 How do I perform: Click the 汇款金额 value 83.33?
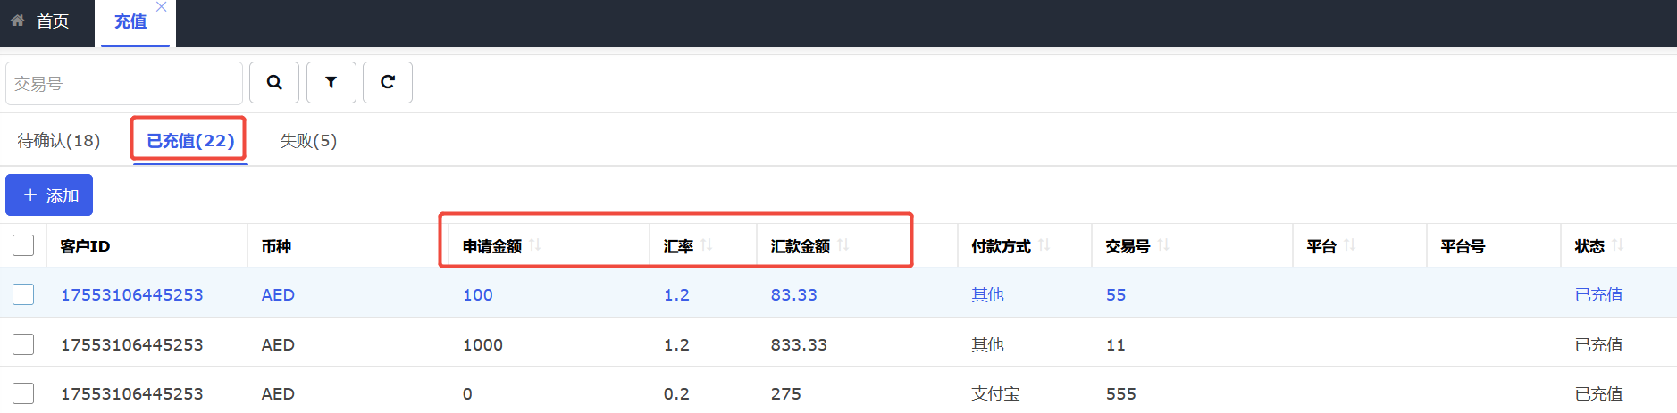[x=794, y=294]
